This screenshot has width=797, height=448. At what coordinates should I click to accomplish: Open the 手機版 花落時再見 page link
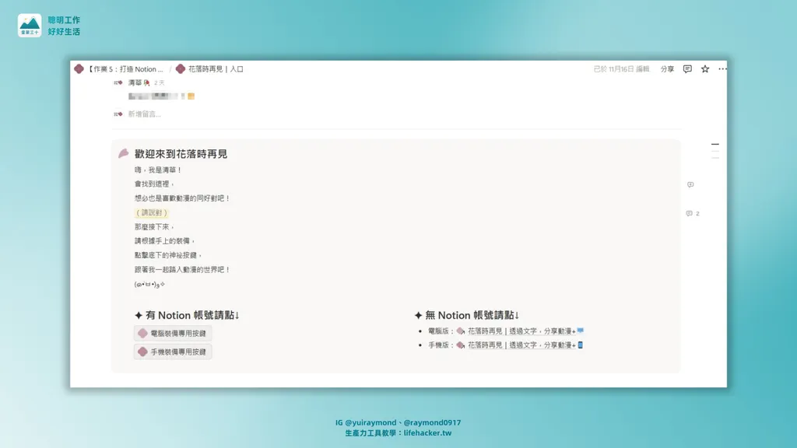point(520,345)
